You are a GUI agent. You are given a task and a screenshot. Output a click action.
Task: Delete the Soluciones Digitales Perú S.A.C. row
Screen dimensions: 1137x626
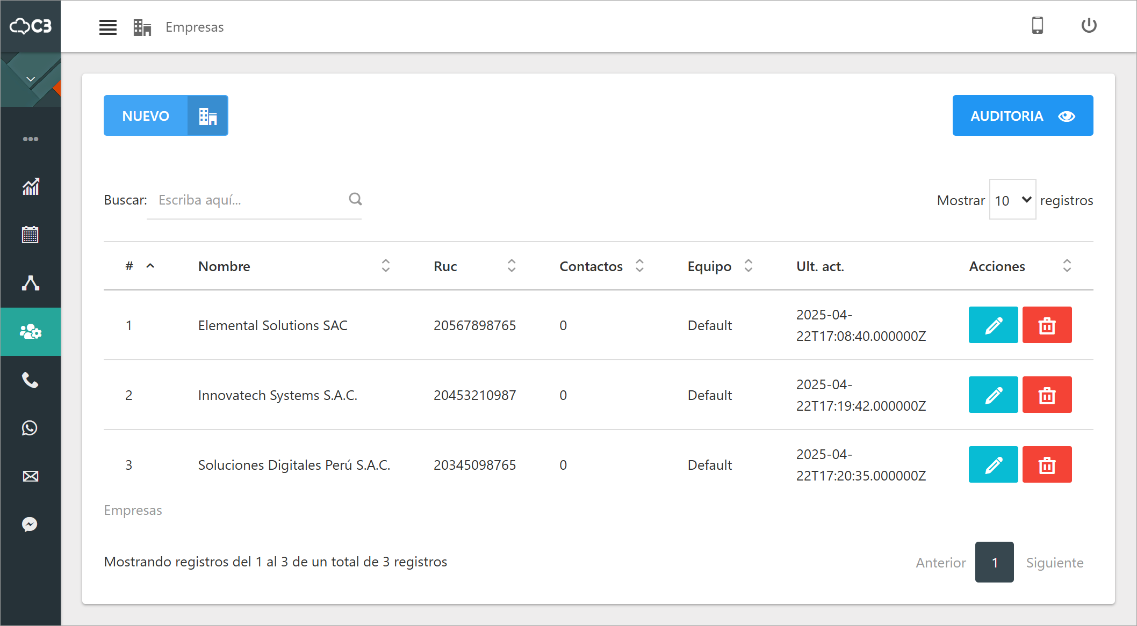point(1046,464)
